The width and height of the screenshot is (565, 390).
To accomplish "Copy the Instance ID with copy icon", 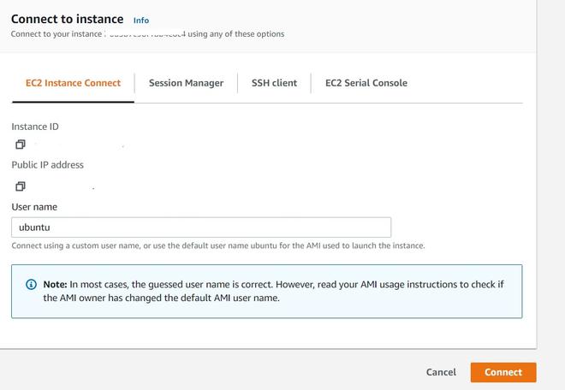I will 20,145.
